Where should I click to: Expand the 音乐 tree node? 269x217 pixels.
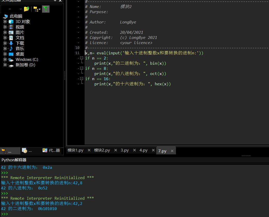pyautogui.click(x=5, y=48)
